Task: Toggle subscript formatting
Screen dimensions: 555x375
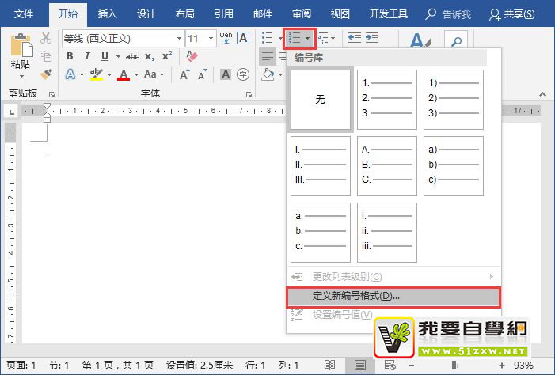Action: [150, 57]
